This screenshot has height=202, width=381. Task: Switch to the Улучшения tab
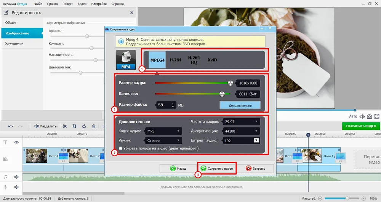14,43
